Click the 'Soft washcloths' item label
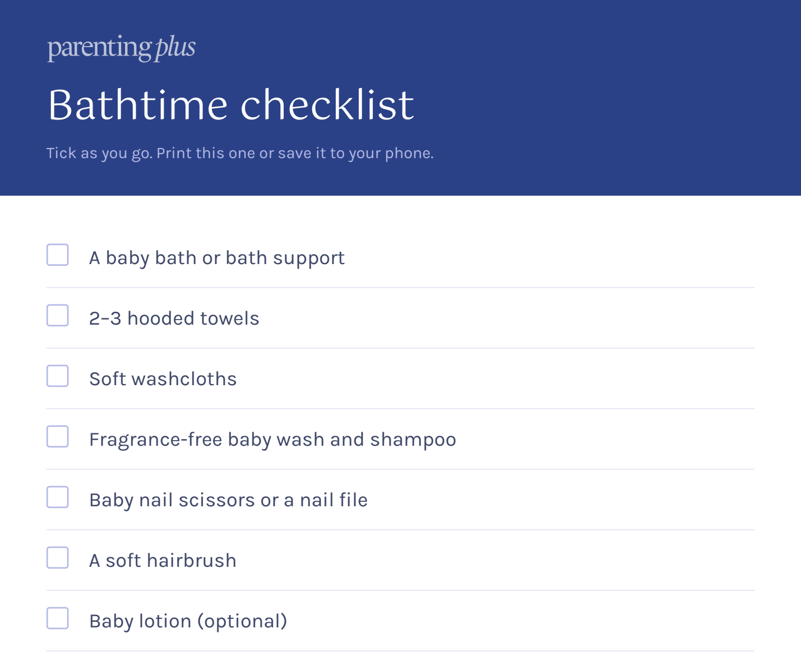801x670 pixels. coord(163,379)
